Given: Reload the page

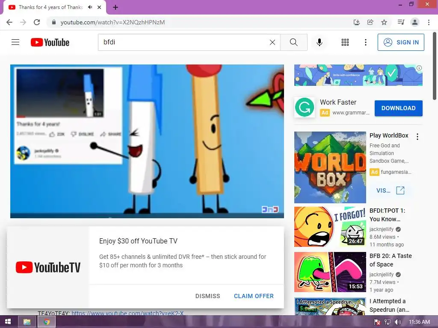Looking at the screenshot, I should [x=37, y=22].
